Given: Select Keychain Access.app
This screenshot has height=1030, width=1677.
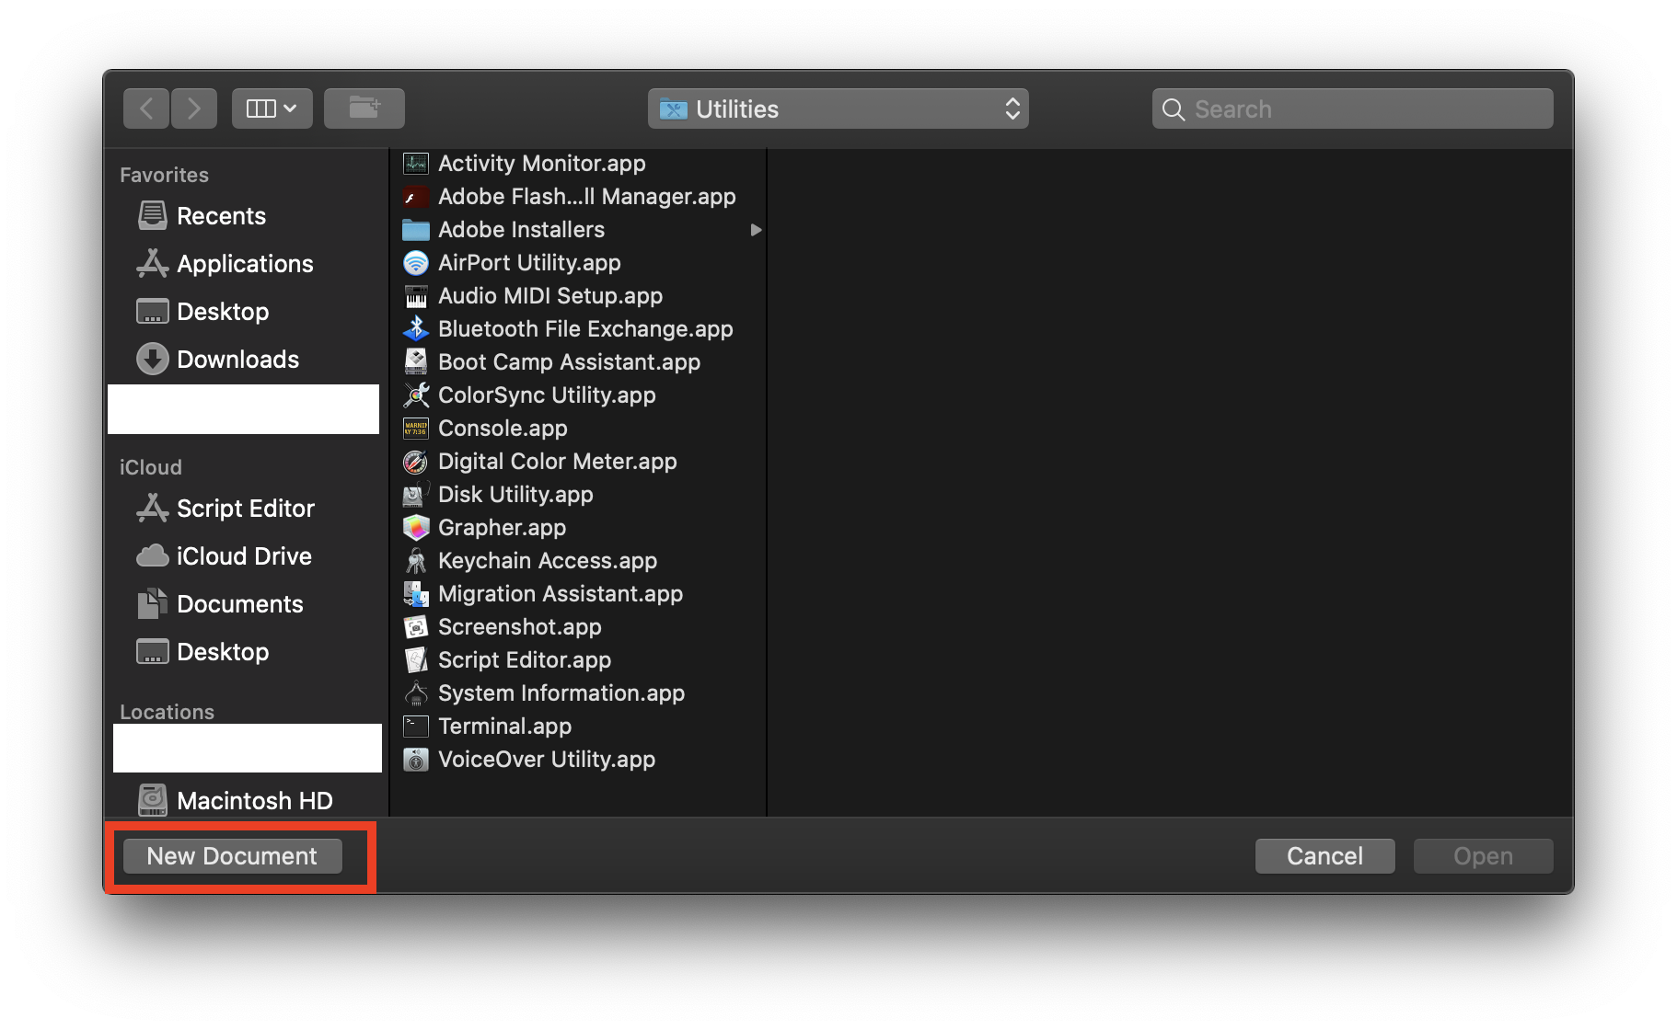Looking at the screenshot, I should point(548,560).
